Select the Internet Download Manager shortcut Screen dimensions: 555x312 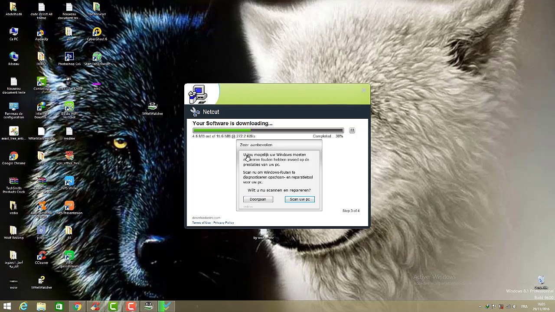41,110
